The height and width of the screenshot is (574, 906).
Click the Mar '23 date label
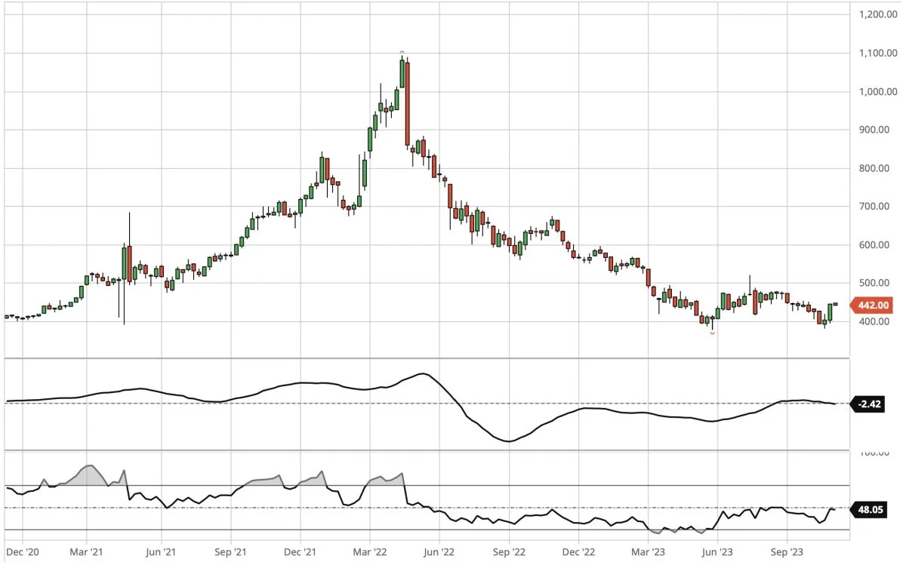647,552
